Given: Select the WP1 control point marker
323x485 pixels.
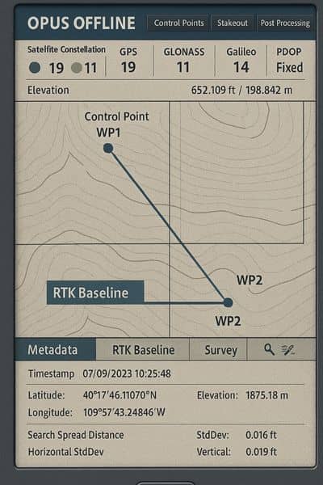Looking at the screenshot, I should [x=108, y=149].
